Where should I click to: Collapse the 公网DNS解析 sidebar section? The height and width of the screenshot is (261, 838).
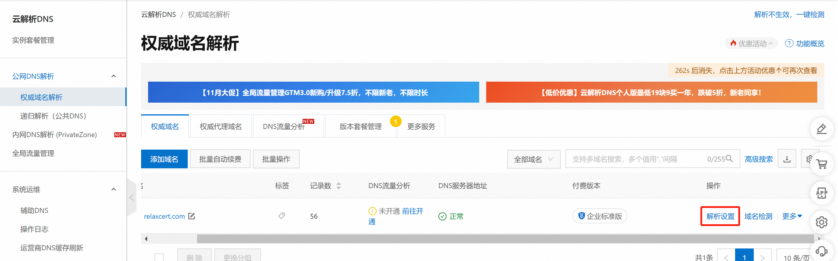(x=114, y=76)
